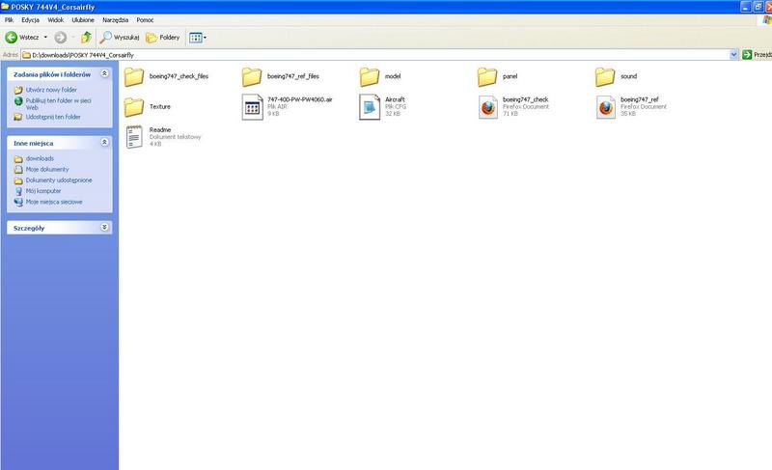Click the green up-one-level folder icon
This screenshot has width=772, height=470.
pyautogui.click(x=86, y=38)
